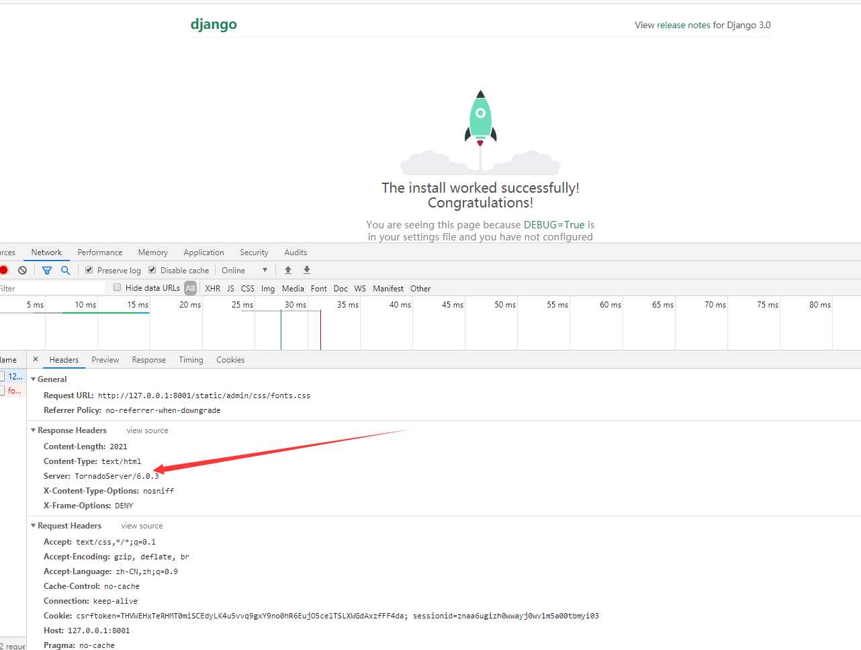
Task: Click the Request URL value text
Action: 204,396
